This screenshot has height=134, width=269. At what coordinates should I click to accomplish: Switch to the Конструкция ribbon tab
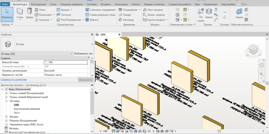(x=38, y=4)
